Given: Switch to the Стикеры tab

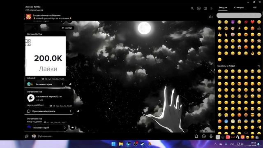Looking at the screenshot, I should tap(239, 7).
